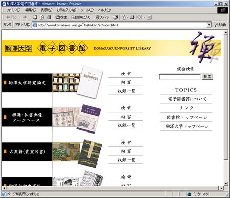Click inside the 統合検索 text input field
This screenshot has height=198, width=230.
pos(180,77)
